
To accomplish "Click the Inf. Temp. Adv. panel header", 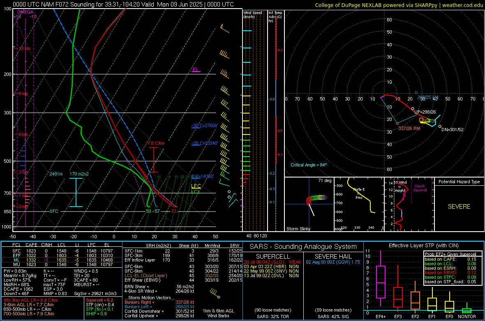I will coord(275,17).
